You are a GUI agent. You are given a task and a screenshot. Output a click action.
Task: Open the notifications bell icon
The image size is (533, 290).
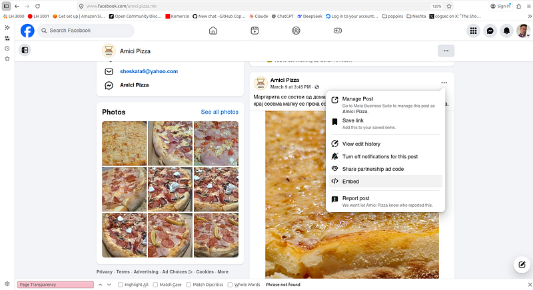click(507, 31)
